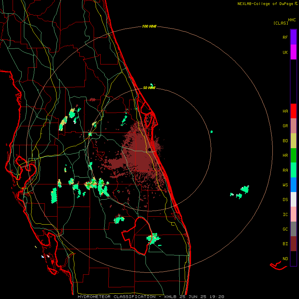
Task: Click the HA legend label
Action: (285, 111)
